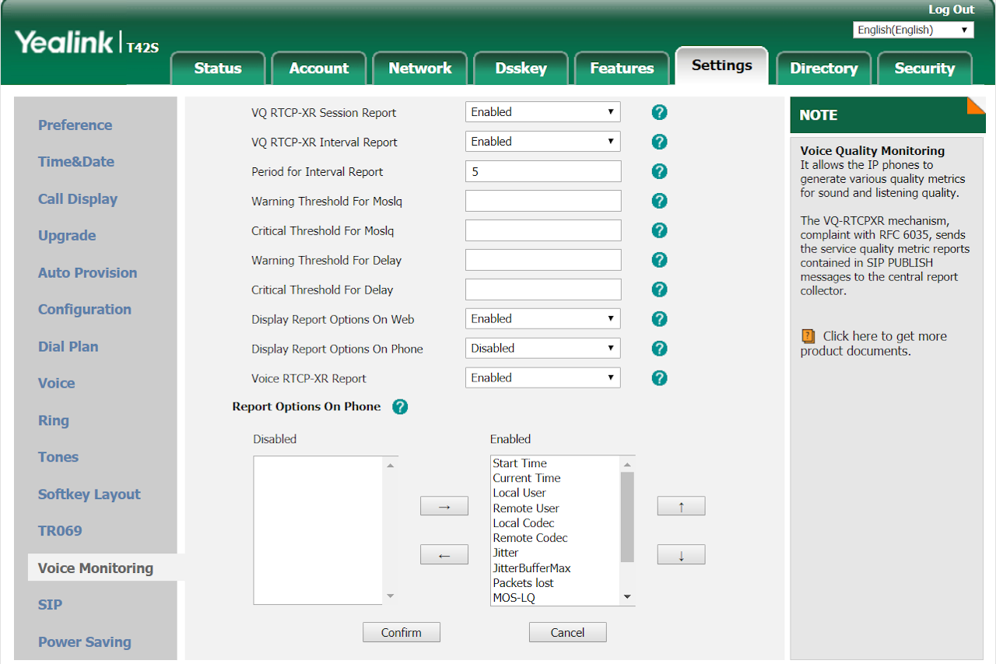The height and width of the screenshot is (664, 996).
Task: Click the Warning Threshold For Delay field
Action: click(x=543, y=260)
